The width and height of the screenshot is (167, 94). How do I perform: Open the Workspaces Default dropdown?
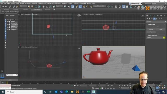159,4
